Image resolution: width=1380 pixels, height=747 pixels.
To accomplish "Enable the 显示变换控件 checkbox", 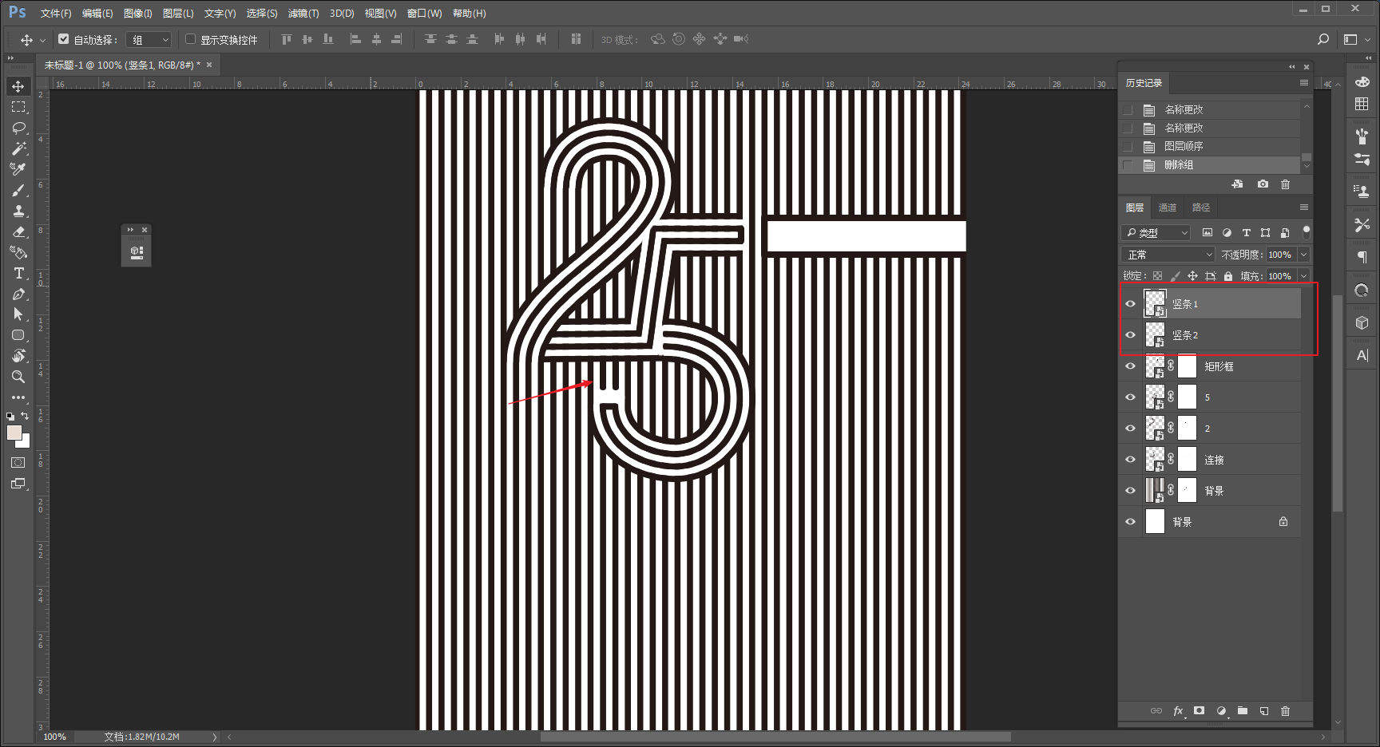I will [x=191, y=39].
